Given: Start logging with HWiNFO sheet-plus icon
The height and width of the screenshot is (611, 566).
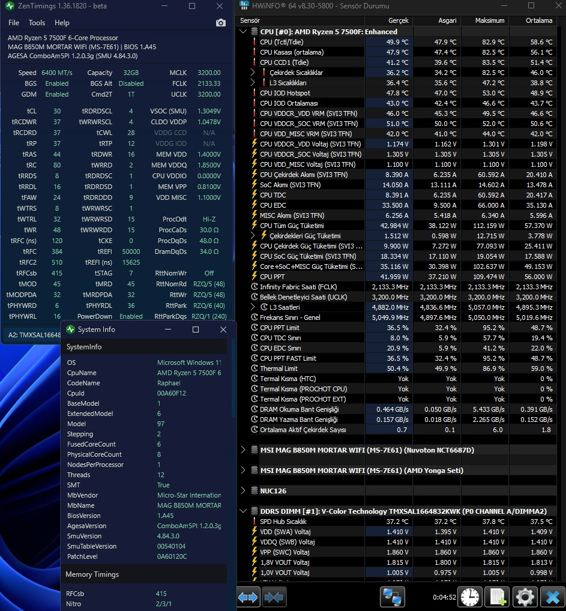Looking at the screenshot, I should click(498, 597).
